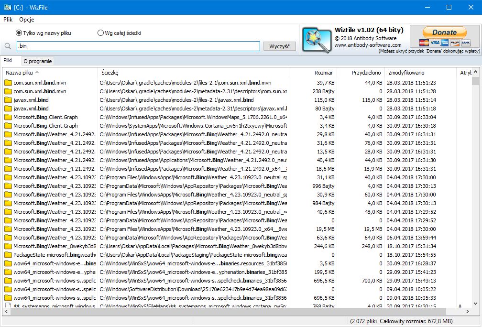
Task: Open www.antibody-software.com link
Action: tap(368, 45)
